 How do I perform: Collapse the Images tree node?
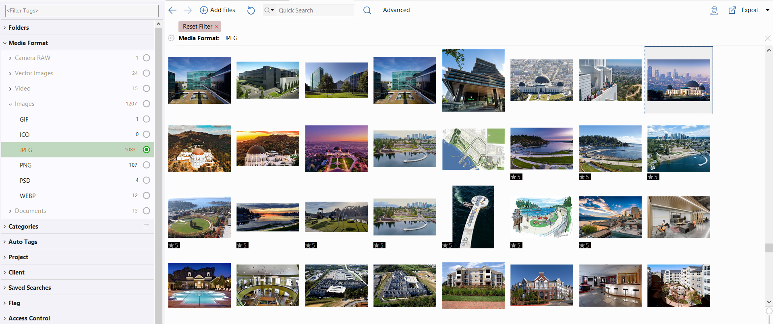[x=10, y=104]
